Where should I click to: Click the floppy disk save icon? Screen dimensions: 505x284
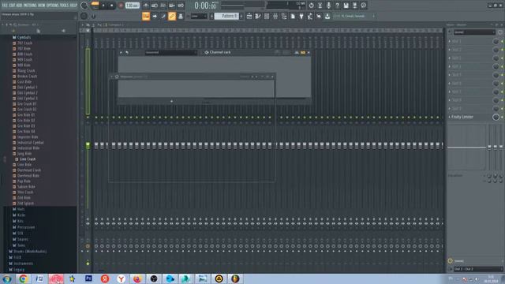(x=346, y=6)
